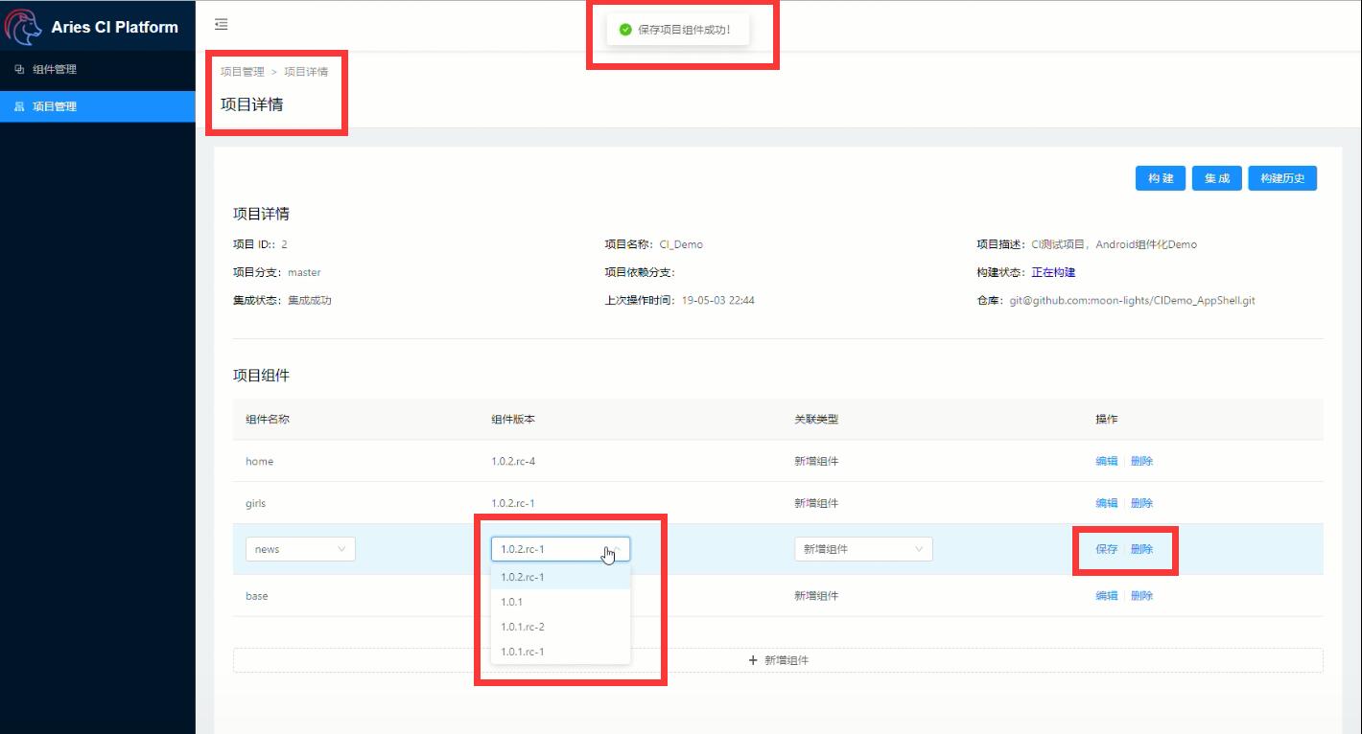Screen dimensions: 1362x734
Task: Open the 新增组件 type dropdown in news row
Action: tap(863, 549)
